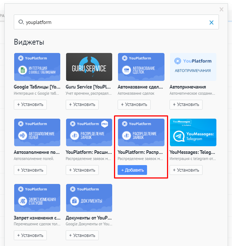Click description 'Перемещение сделок тол...'
Screen dimensions: 232x246
coord(37,224)
